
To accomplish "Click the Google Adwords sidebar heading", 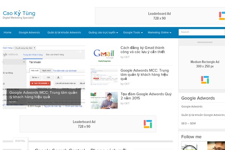I will (198, 98).
